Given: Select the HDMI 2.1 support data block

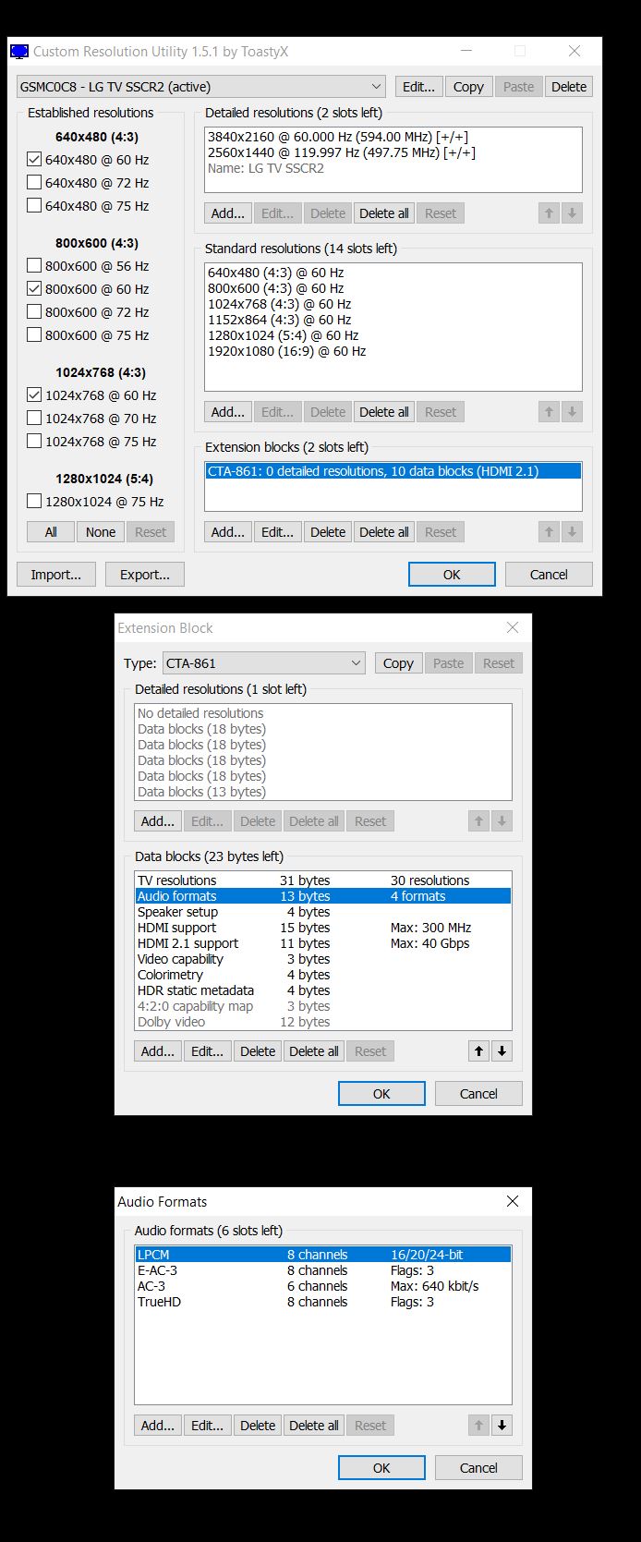Looking at the screenshot, I should (322, 943).
